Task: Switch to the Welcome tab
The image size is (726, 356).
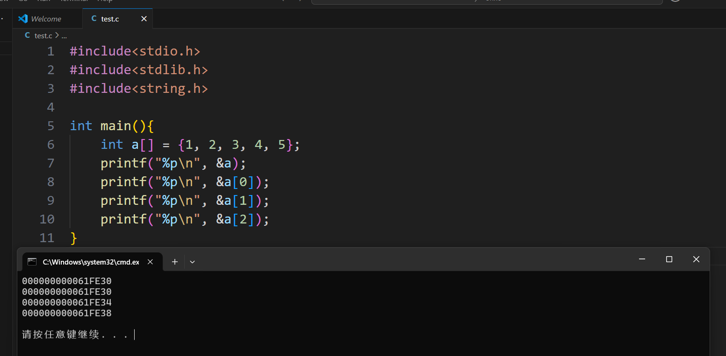Action: [x=46, y=19]
